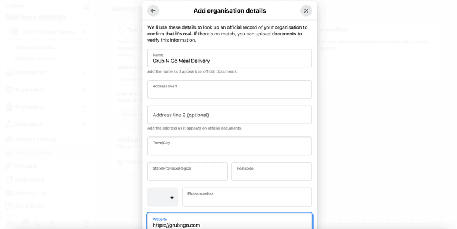
Task: Open the phone country code dropdown
Action: (163, 197)
